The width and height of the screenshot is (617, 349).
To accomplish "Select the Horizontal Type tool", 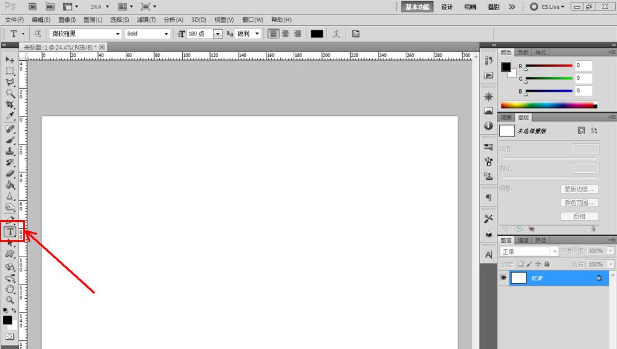I will tap(11, 232).
